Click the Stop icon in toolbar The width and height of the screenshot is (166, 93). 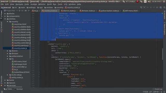point(157,7)
